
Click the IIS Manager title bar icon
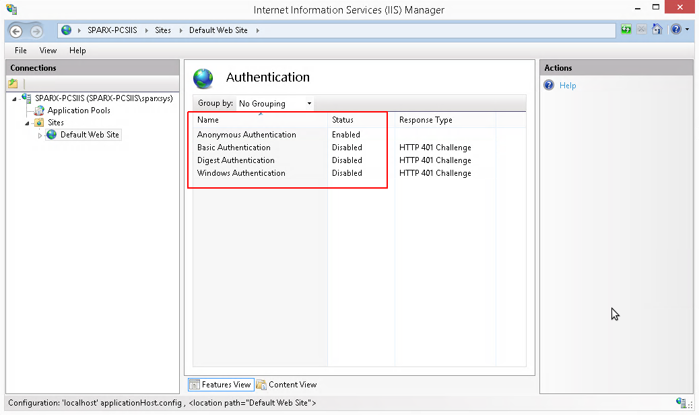click(11, 9)
